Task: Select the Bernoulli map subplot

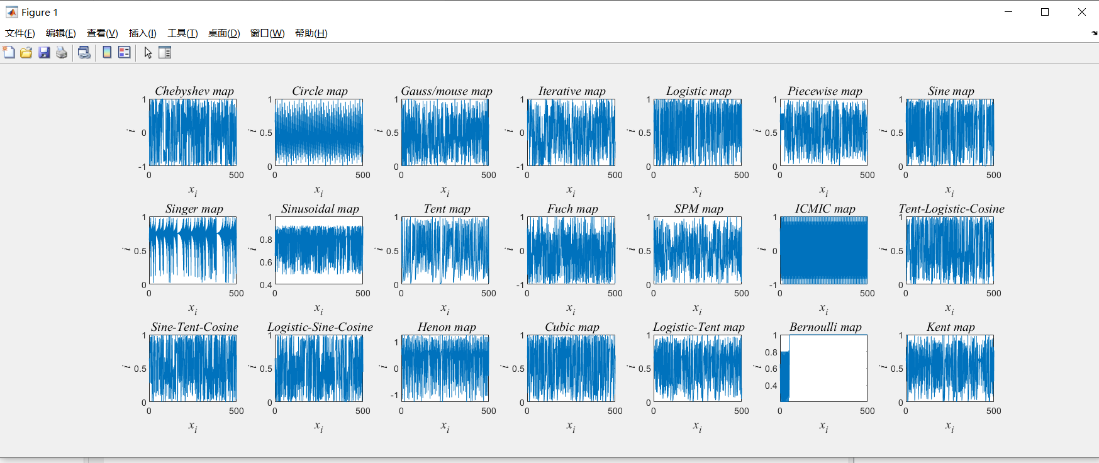Action: [x=823, y=368]
